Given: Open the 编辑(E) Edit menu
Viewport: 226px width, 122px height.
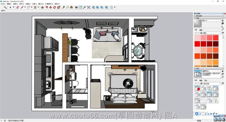Looking at the screenshot, I should (9, 4).
